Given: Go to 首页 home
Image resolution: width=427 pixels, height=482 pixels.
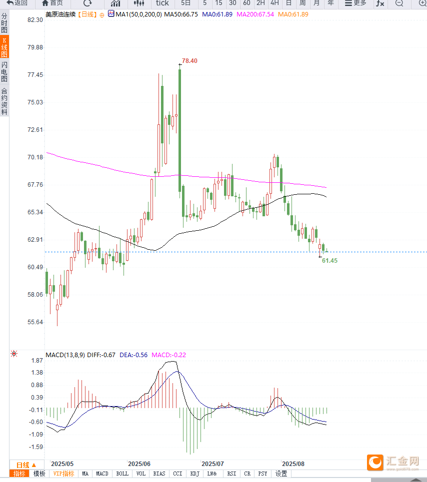Looking at the screenshot, I should [52, 3].
